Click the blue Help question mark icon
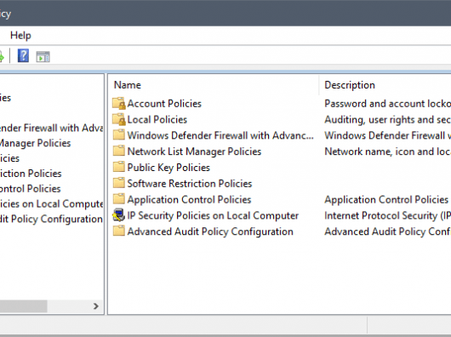451x337 pixels. [23, 56]
